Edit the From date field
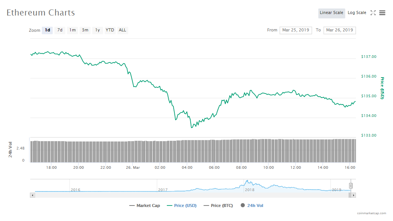393x221 pixels. pos(295,30)
